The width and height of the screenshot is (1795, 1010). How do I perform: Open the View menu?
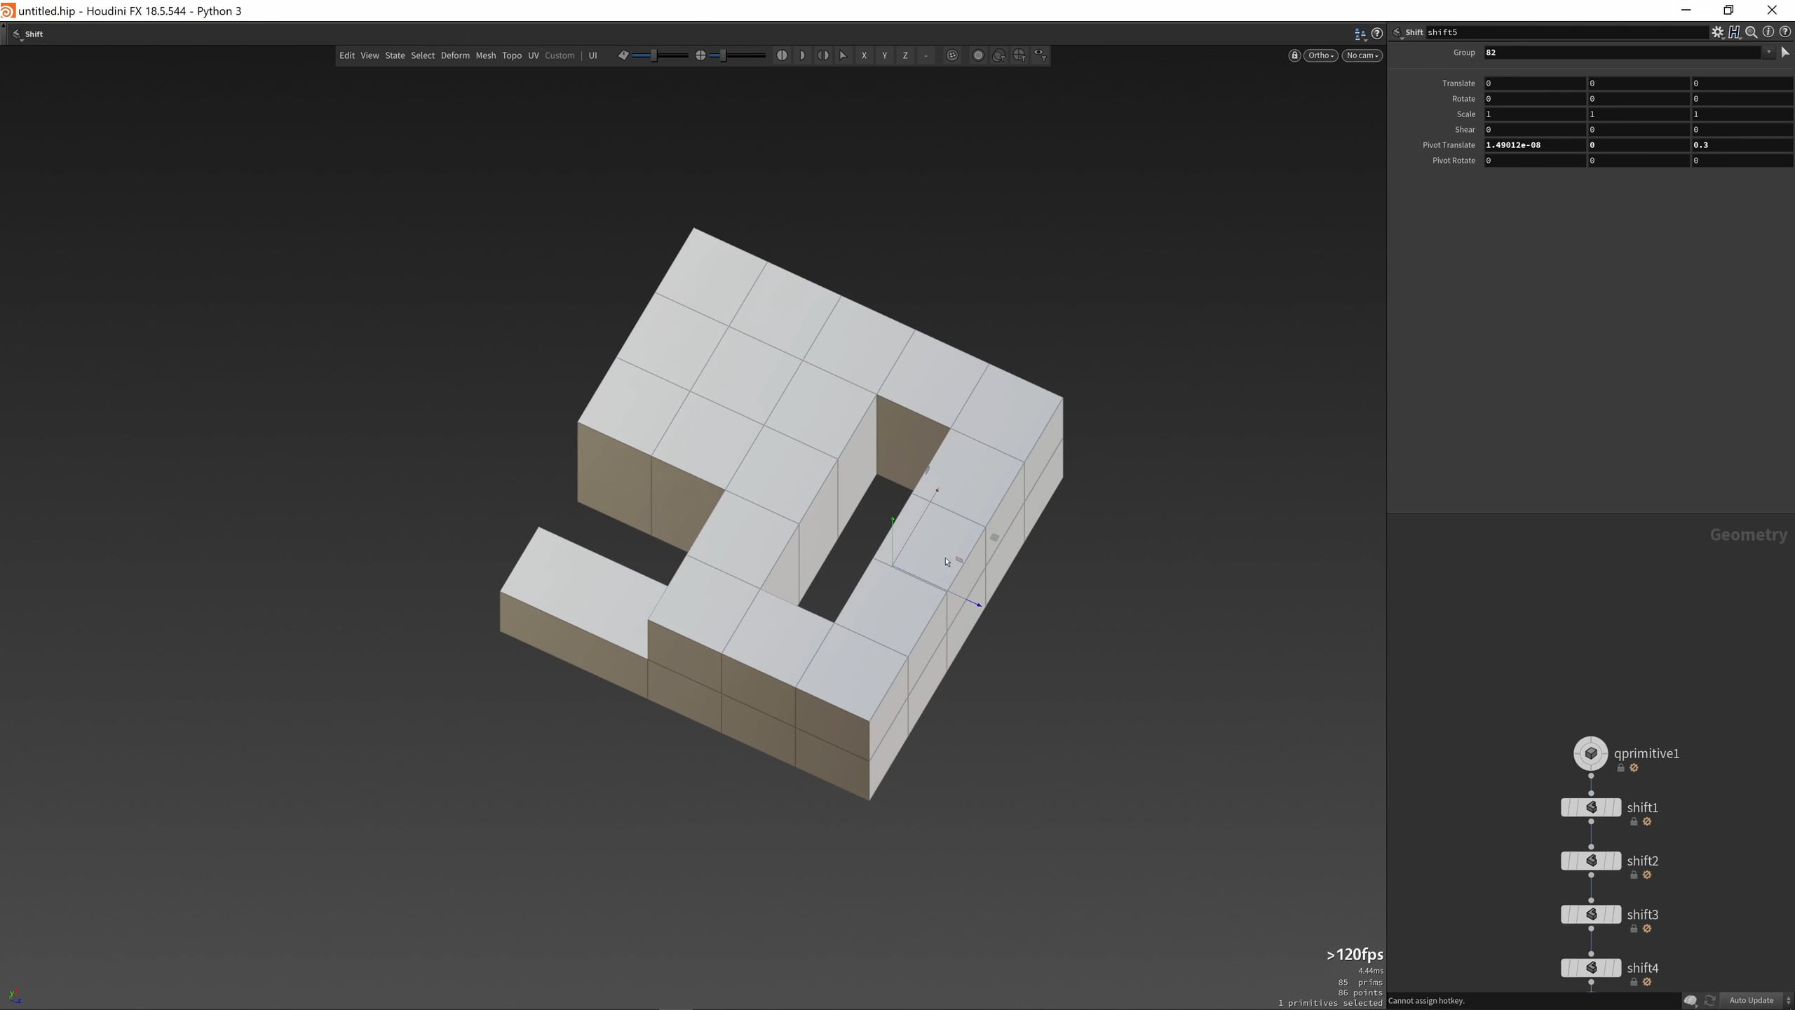coord(370,55)
